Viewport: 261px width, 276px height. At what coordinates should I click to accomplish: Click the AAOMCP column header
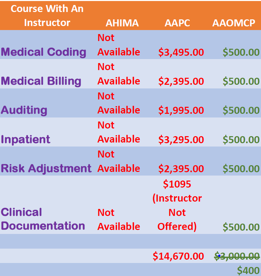click(x=234, y=23)
